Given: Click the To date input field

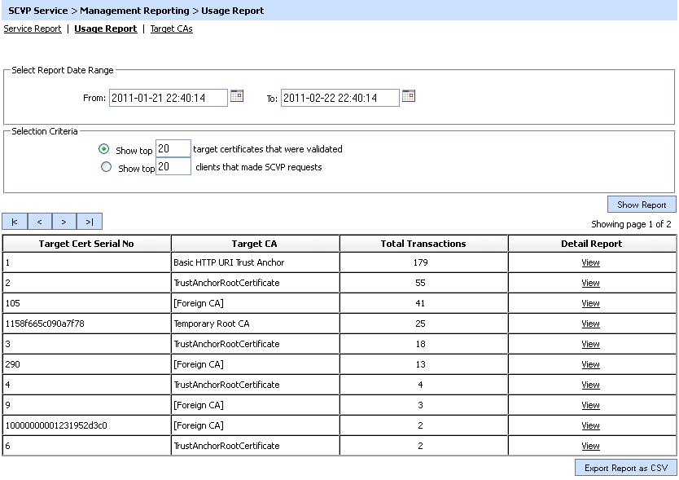Looking at the screenshot, I should (x=339, y=98).
